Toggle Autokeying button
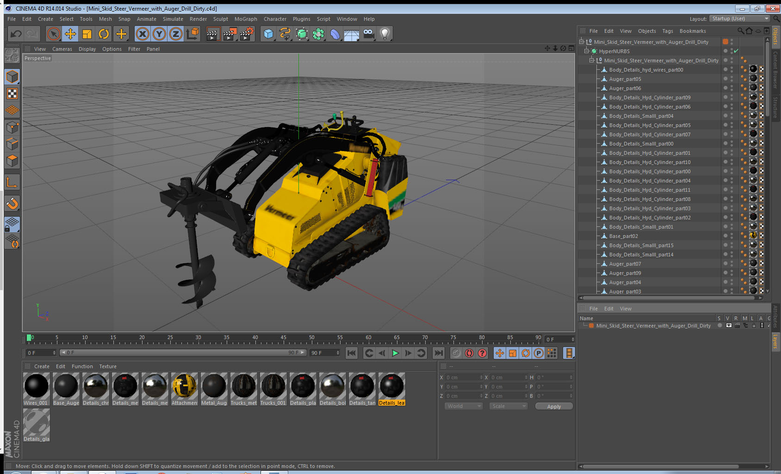Image resolution: width=781 pixels, height=474 pixels. coord(469,353)
